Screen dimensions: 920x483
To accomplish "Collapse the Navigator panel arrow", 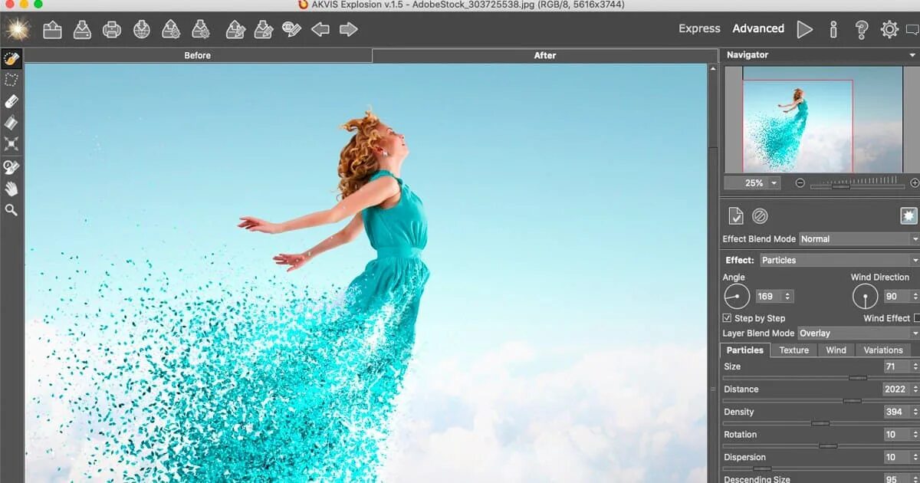I will click(912, 55).
